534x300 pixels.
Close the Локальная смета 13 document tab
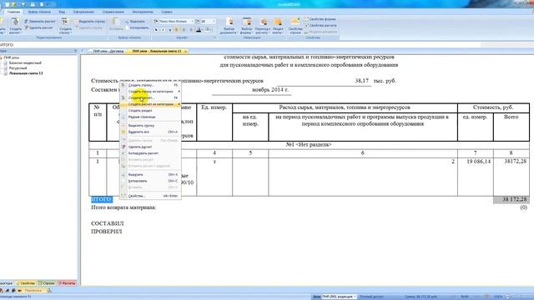(x=185, y=51)
